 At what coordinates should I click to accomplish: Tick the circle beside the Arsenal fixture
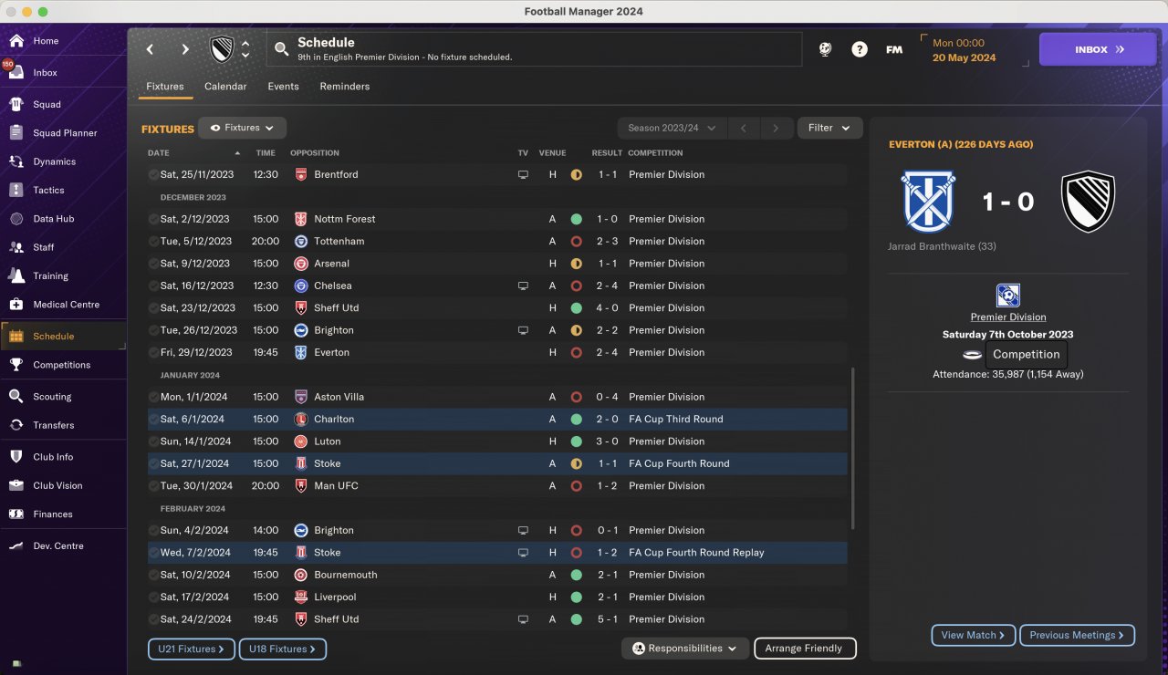[153, 264]
